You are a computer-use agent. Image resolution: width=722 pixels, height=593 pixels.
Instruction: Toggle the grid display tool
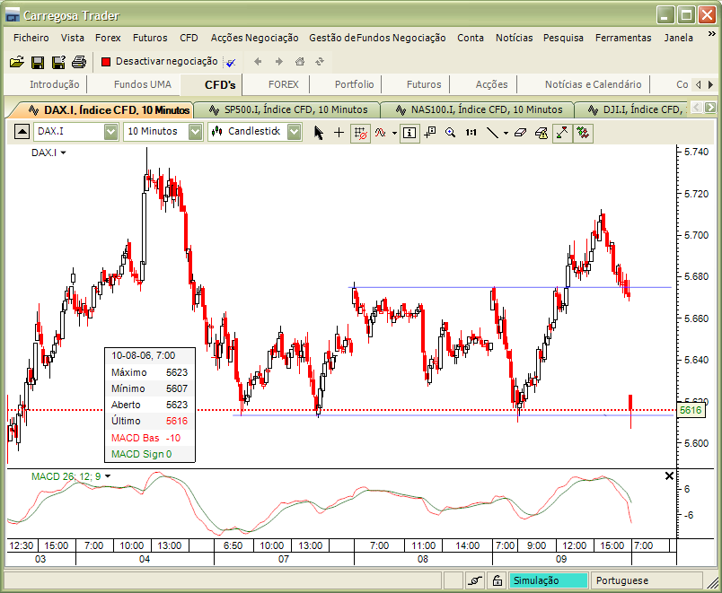[x=359, y=132]
